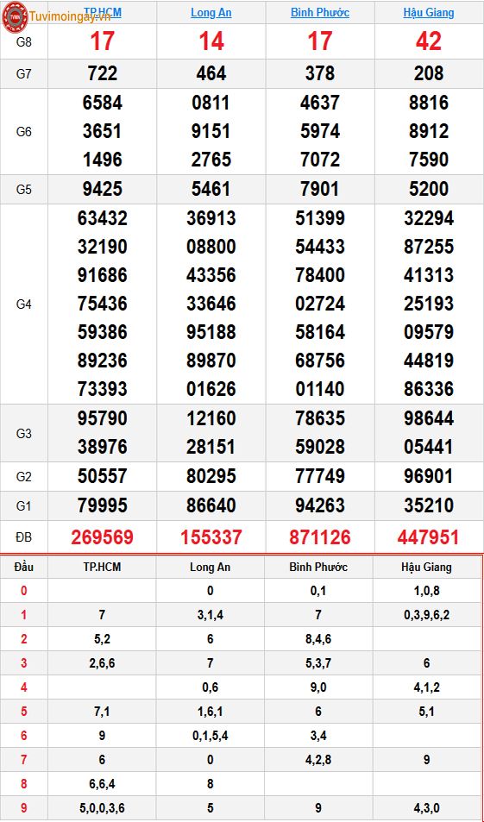Click Bình Phước G7 result 378
This screenshot has width=484, height=822.
pos(320,73)
